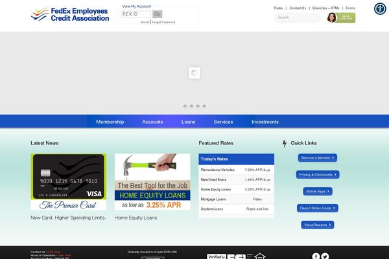
Task: Click the New/Used Autos rate row
Action: tap(237, 179)
